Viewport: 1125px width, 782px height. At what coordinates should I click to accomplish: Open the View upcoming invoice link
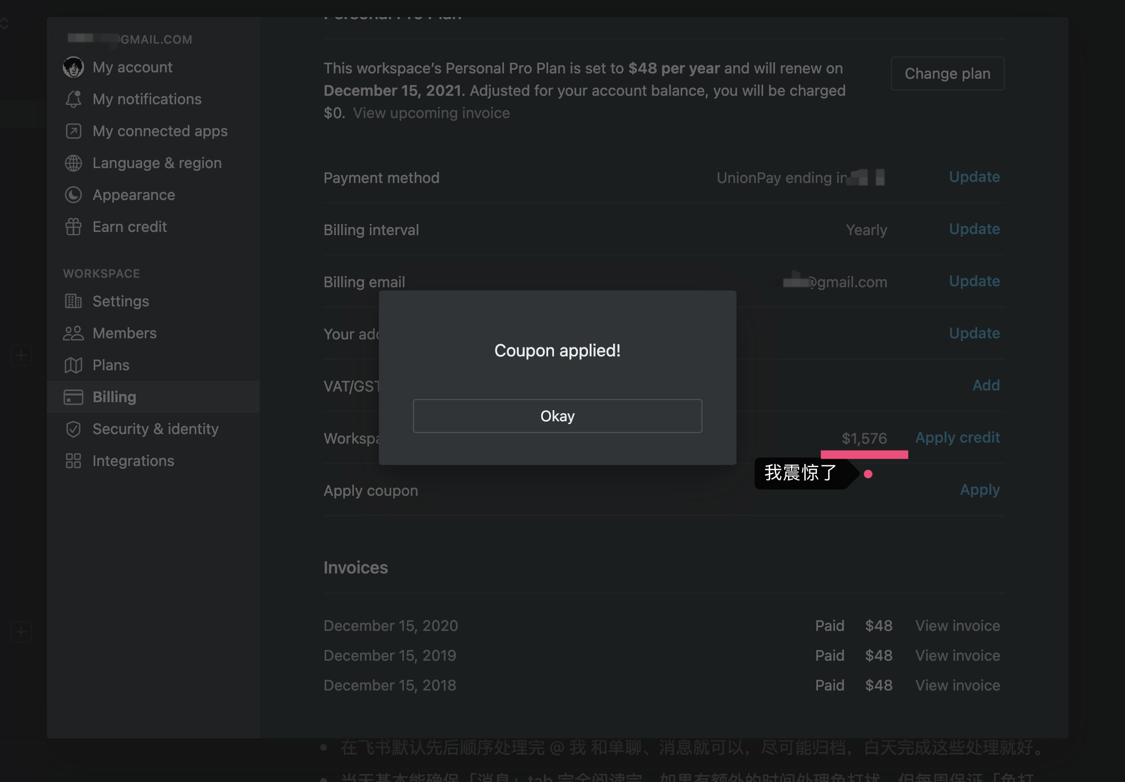(x=431, y=113)
